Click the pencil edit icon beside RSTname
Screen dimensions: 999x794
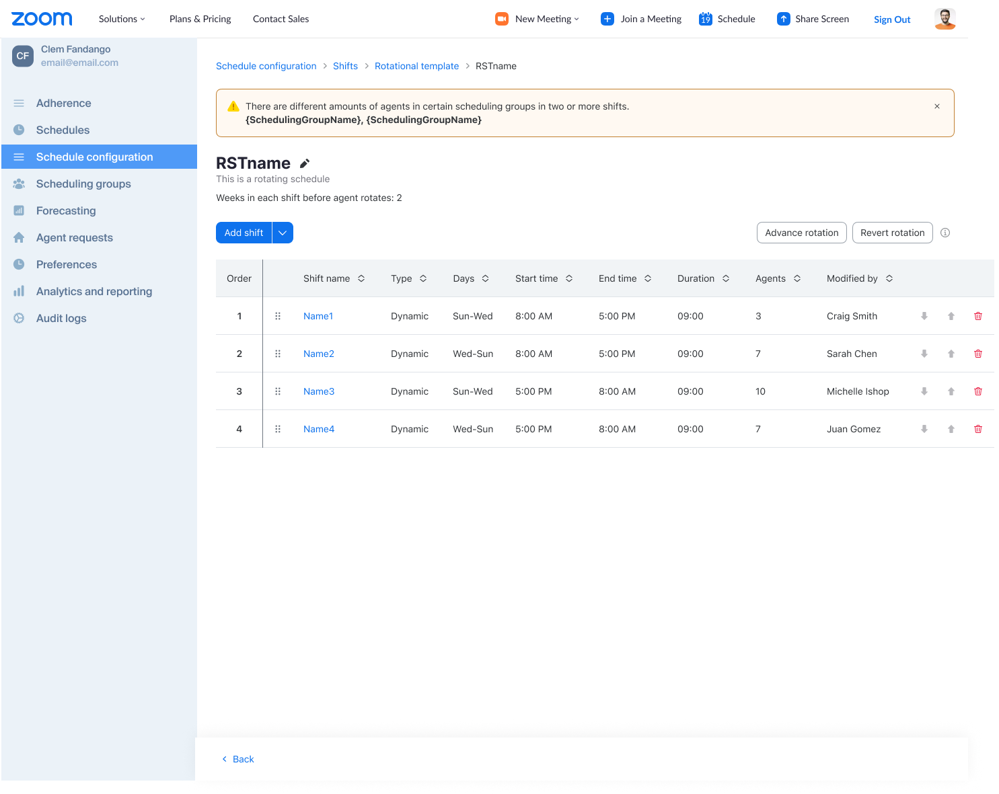point(305,163)
